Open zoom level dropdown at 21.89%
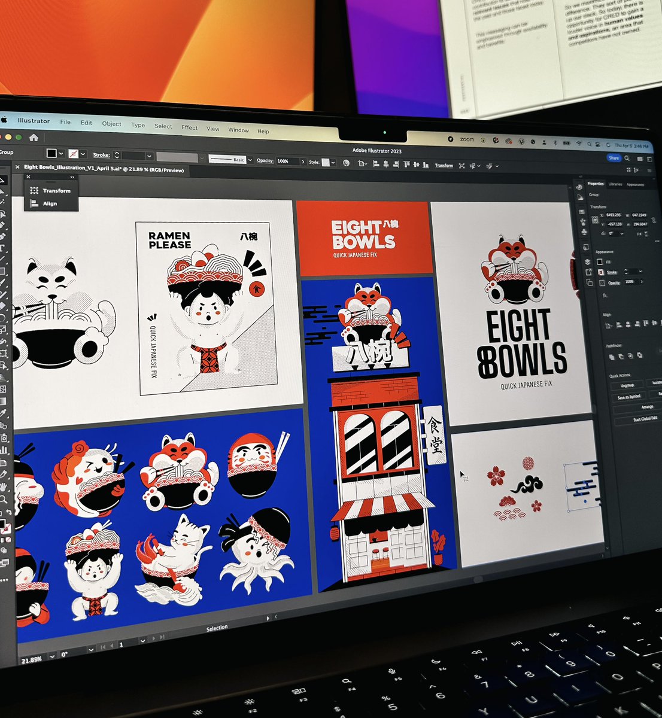The width and height of the screenshot is (662, 718). coord(53,656)
